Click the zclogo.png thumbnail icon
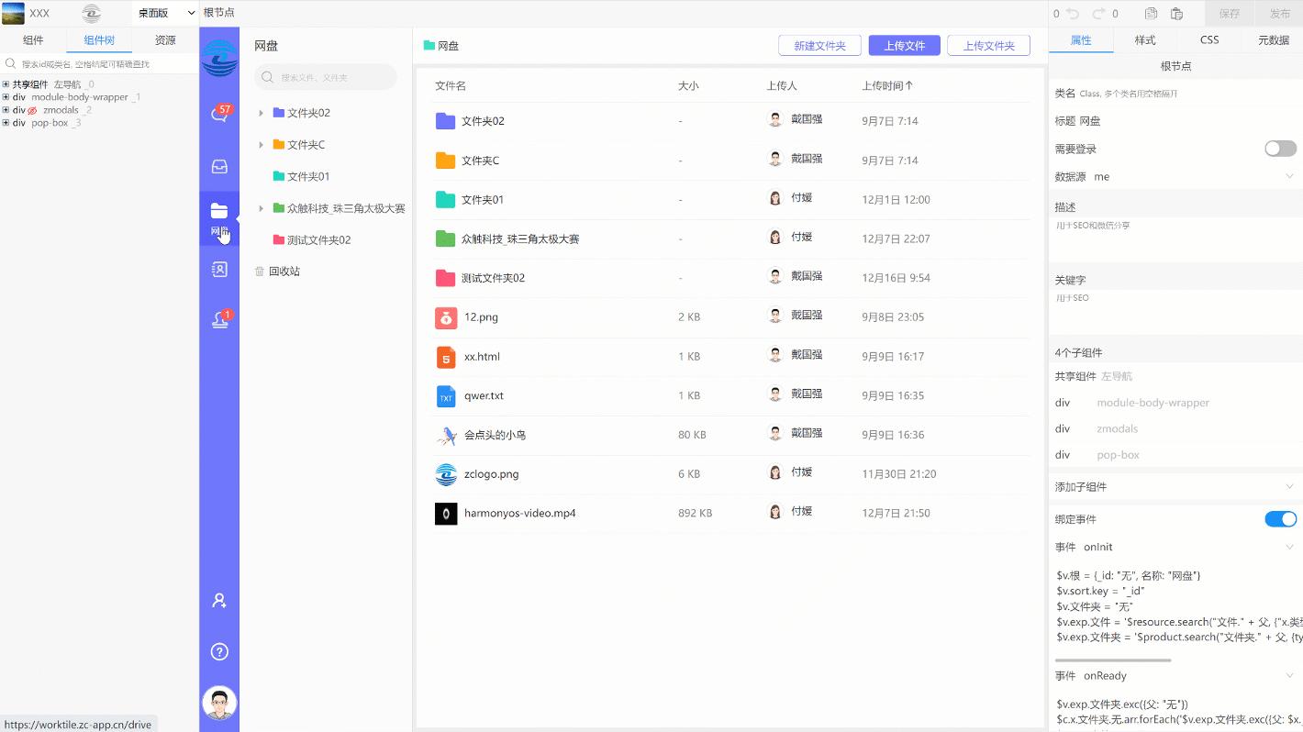Image resolution: width=1303 pixels, height=732 pixels. coord(446,474)
